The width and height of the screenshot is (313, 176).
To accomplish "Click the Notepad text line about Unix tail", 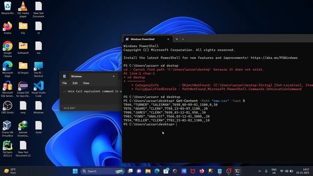I will click(x=92, y=91).
